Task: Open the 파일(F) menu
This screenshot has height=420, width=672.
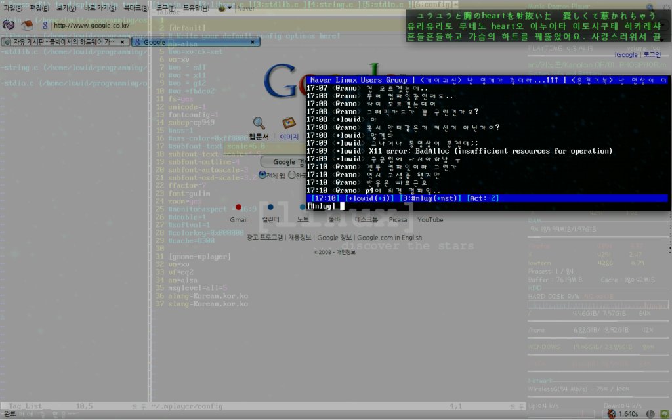Action: pos(13,8)
